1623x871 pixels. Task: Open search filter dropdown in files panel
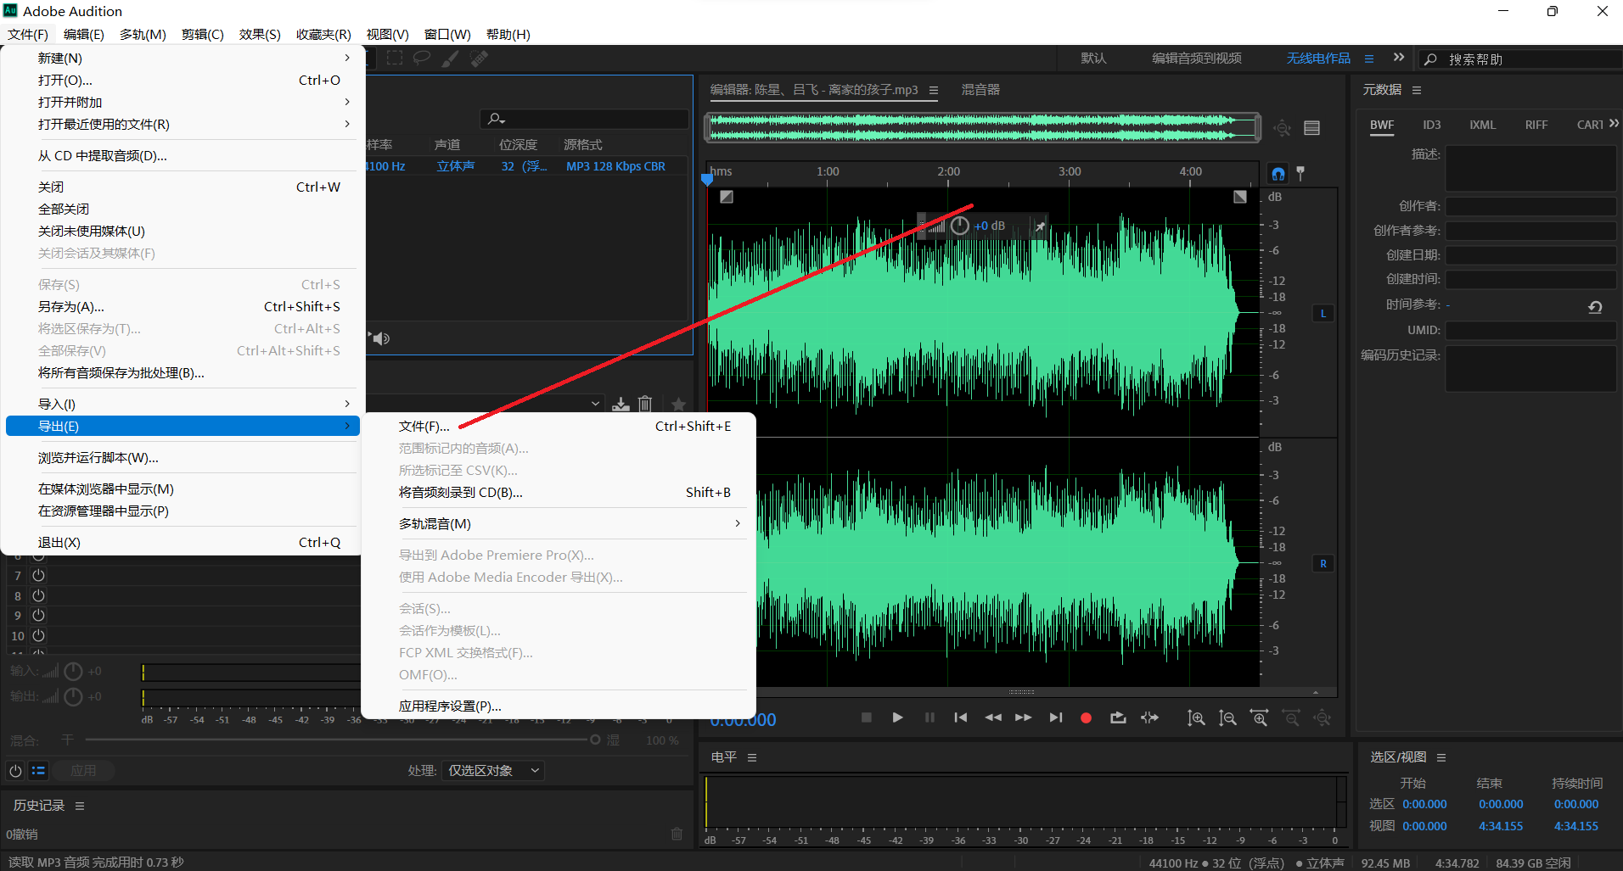[497, 120]
